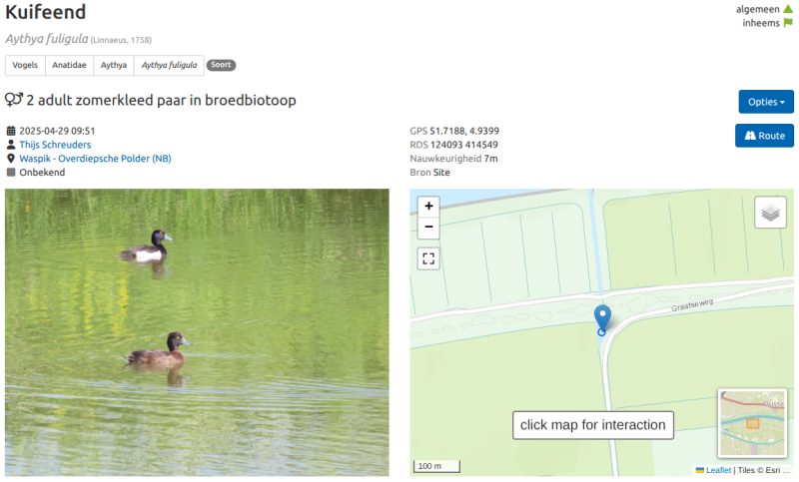This screenshot has height=482, width=799.
Task: Open the tufted duck photo
Action: pyautogui.click(x=197, y=331)
